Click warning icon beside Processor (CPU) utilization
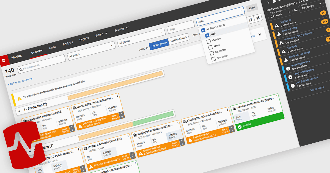 pyautogui.click(x=282, y=42)
